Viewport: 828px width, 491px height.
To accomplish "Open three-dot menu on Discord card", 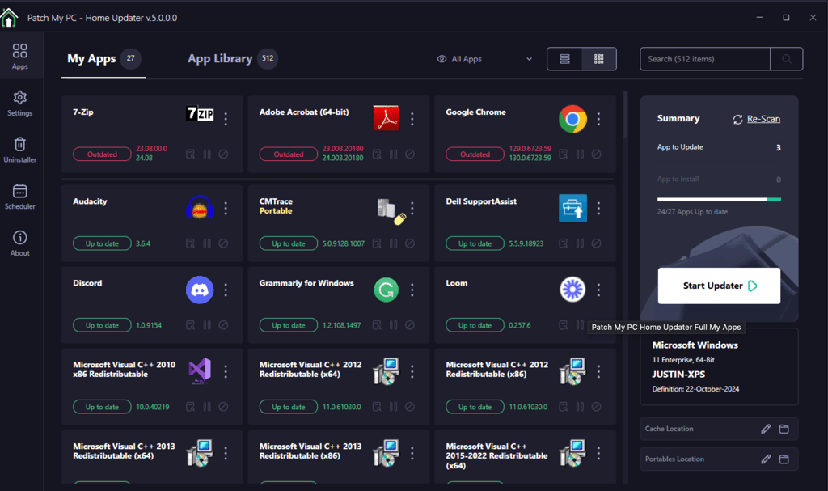I will click(x=226, y=290).
